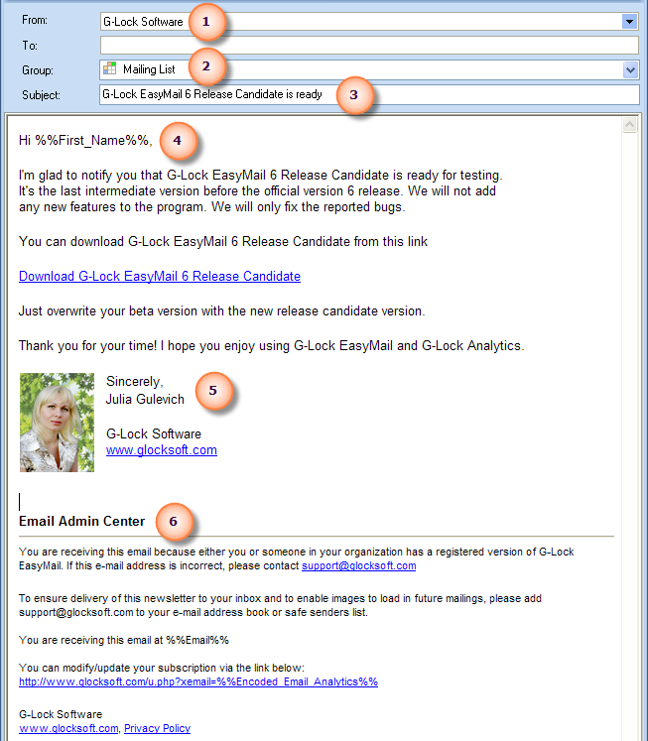Screen dimensions: 648x741
Task: Open Download G-Lock EasyMail 6 Release Candidate link
Action: pos(160,276)
